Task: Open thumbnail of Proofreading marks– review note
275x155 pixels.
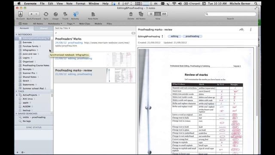Action: click(121, 75)
